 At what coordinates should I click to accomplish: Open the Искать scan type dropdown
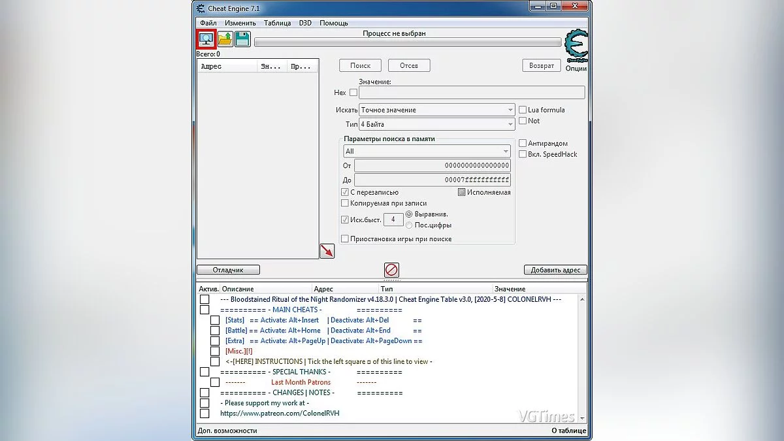pyautogui.click(x=437, y=110)
